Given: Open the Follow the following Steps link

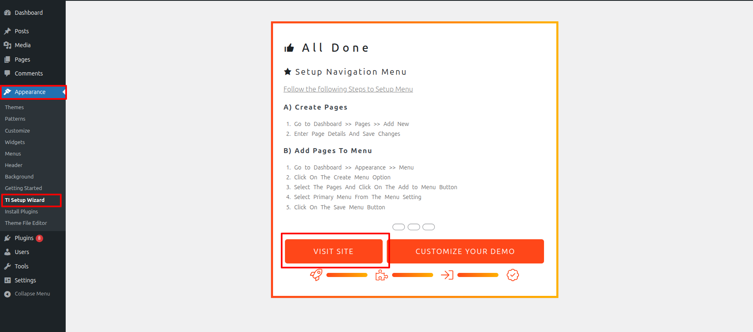Looking at the screenshot, I should click(348, 89).
